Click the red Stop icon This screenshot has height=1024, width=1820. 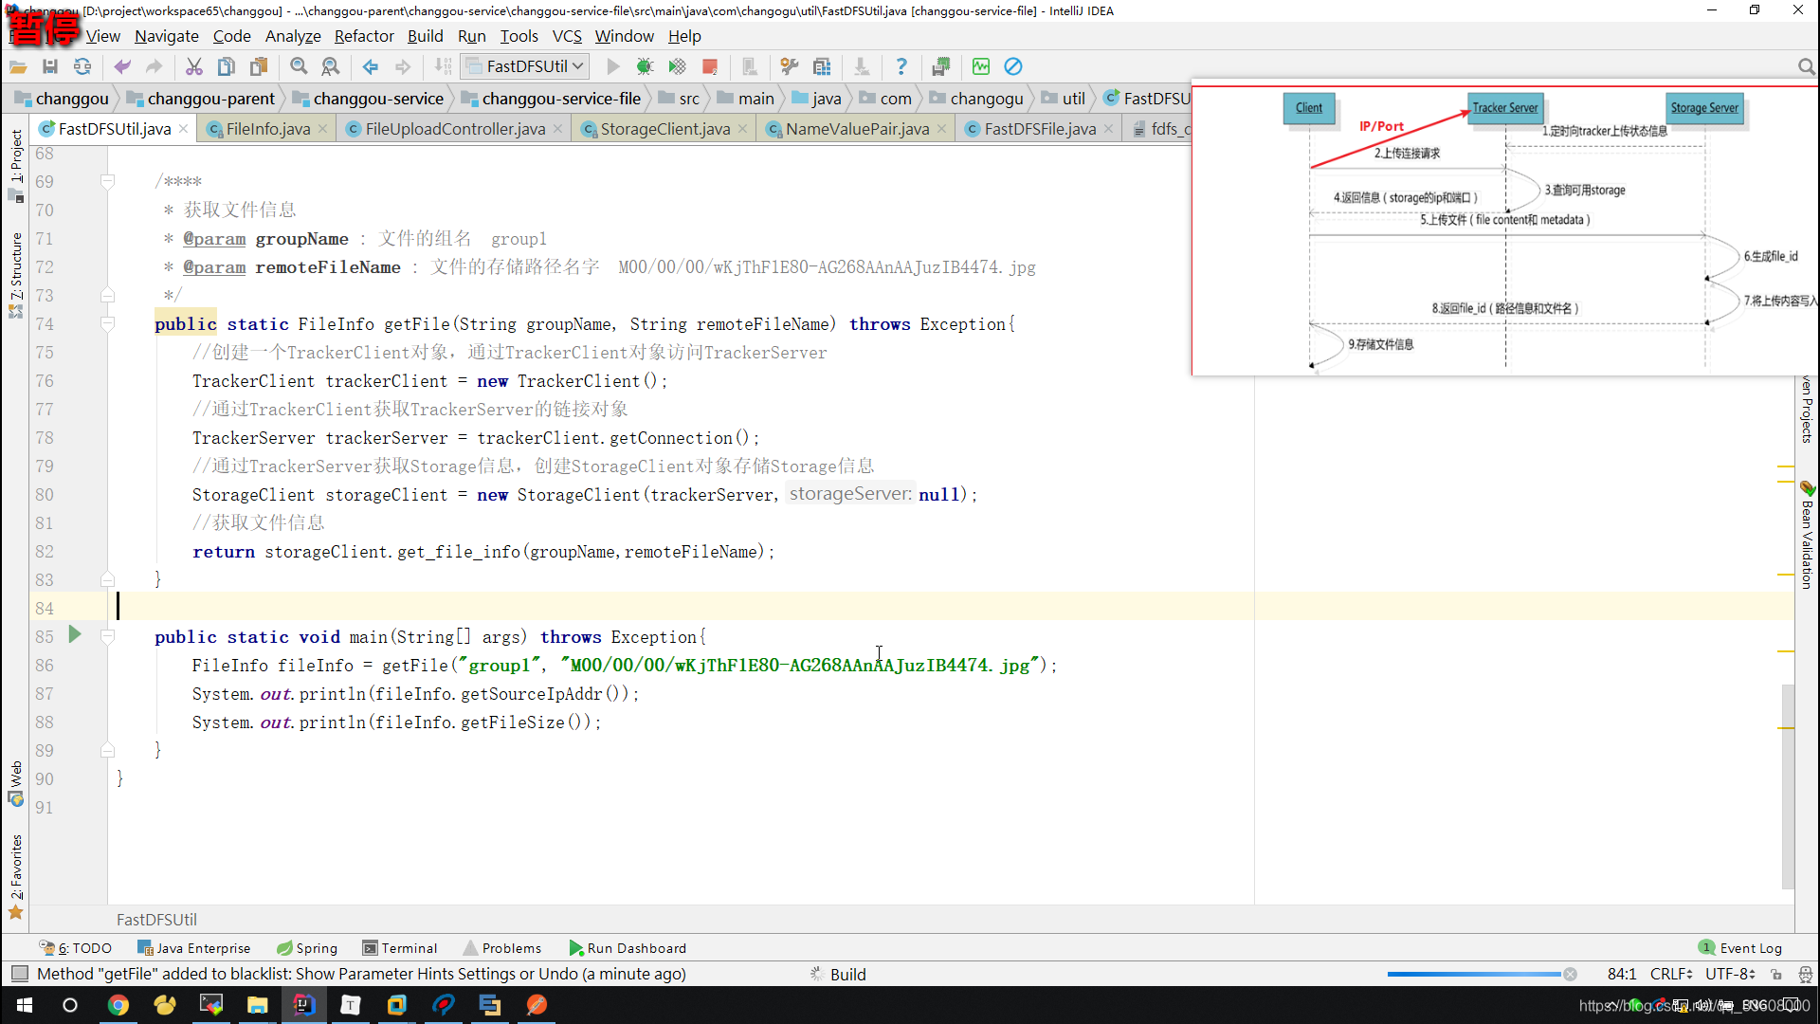click(x=709, y=66)
